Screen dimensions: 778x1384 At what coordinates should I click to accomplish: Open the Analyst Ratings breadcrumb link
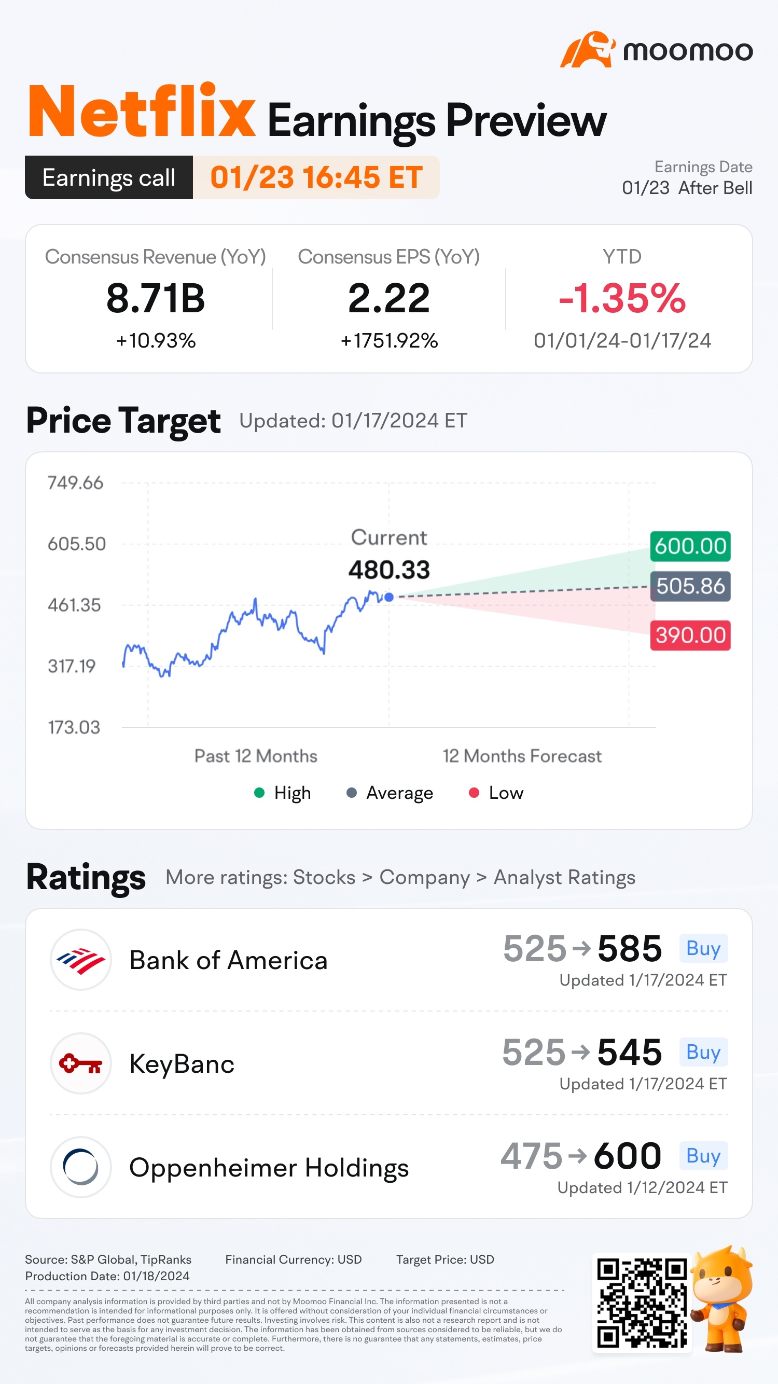coord(564,877)
